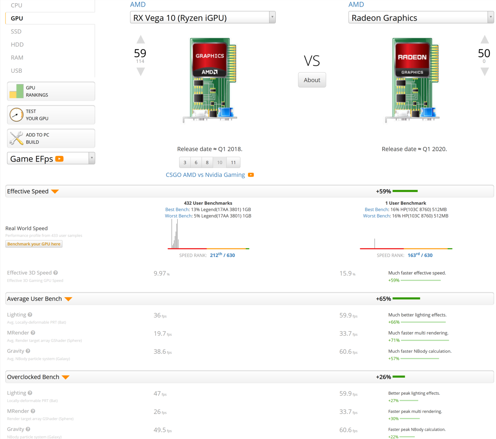Click the 1 User Benchmark text
Viewport: 496px width, 439px height.
pyautogui.click(x=406, y=203)
